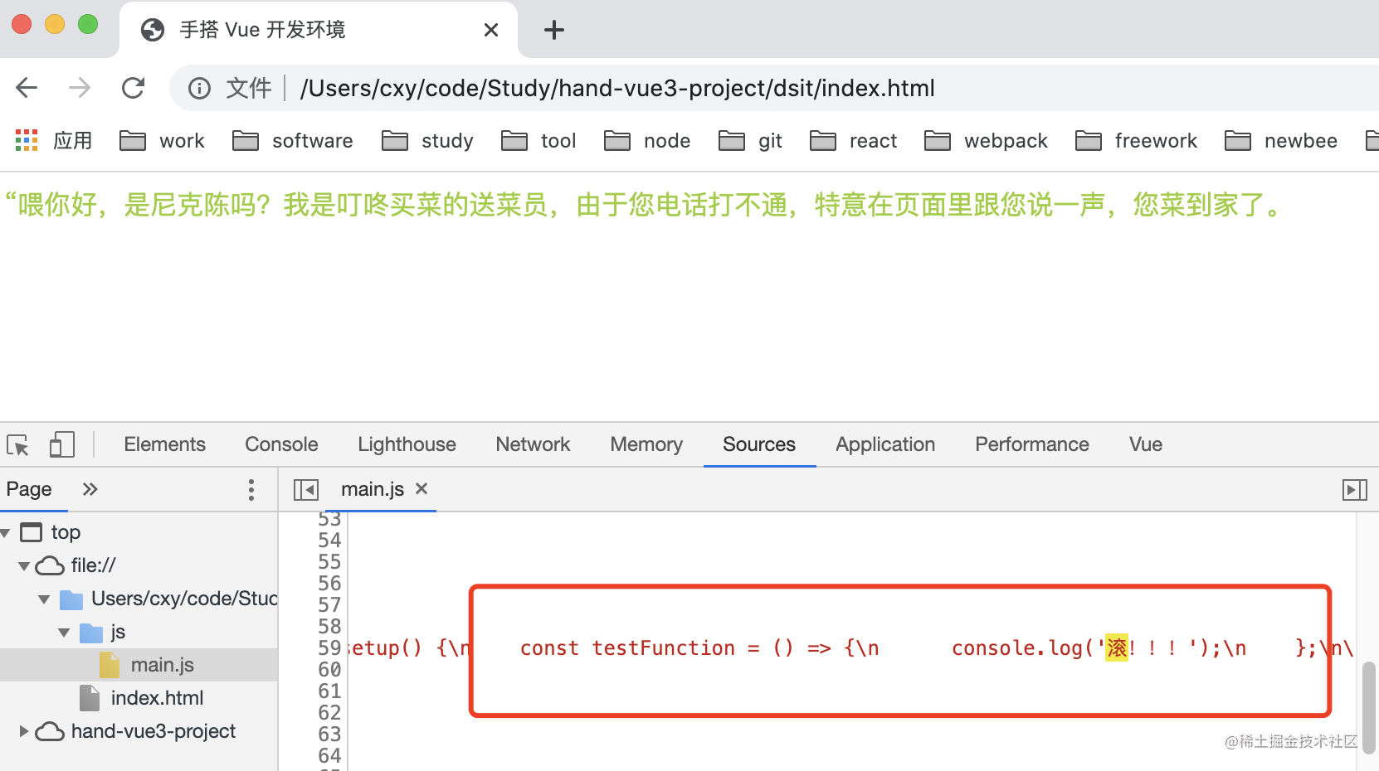Close the main.js editor tab
The image size is (1379, 771).
(x=421, y=488)
